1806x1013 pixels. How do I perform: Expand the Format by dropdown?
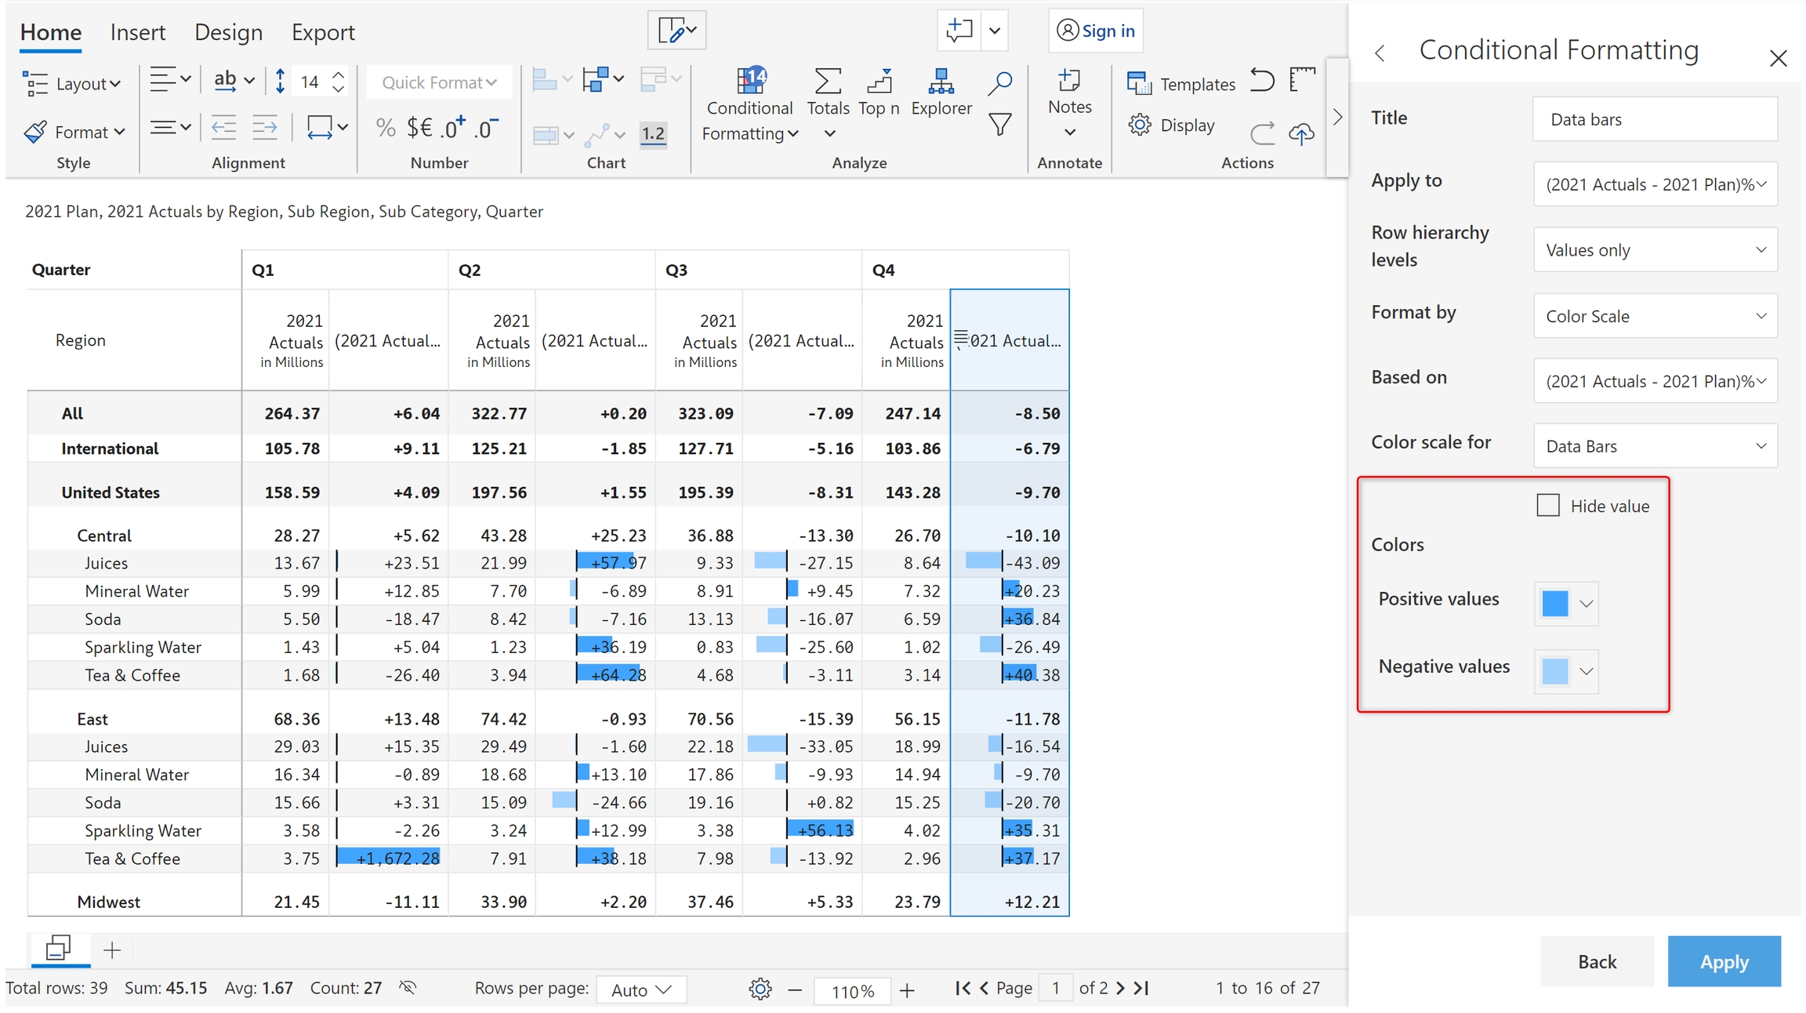pos(1655,316)
